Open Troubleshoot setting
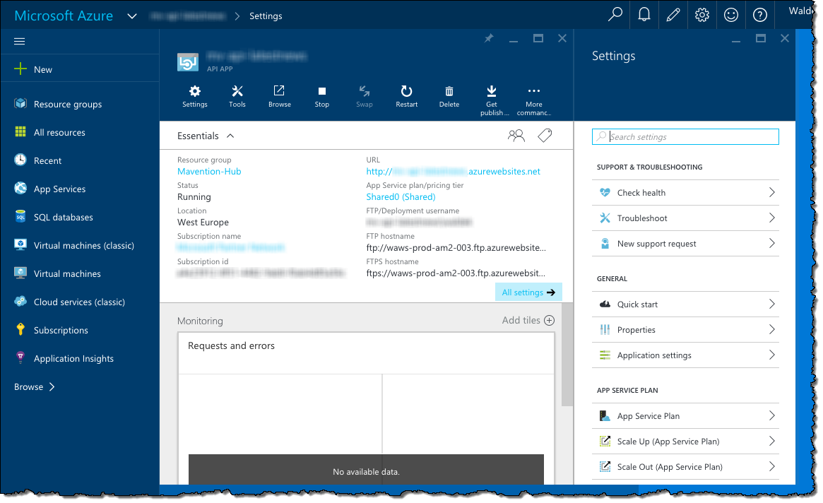The width and height of the screenshot is (823, 503). point(685,218)
